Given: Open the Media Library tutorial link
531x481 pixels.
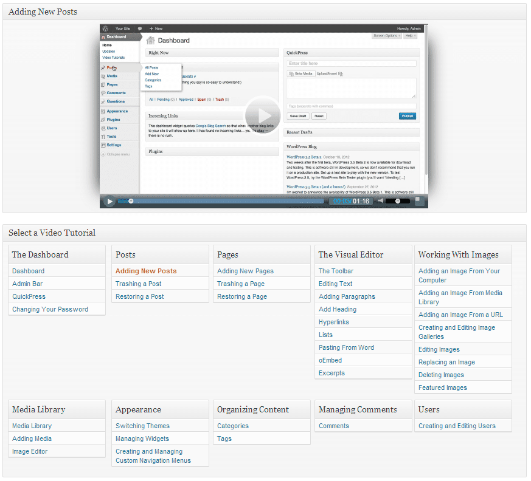Looking at the screenshot, I should click(32, 426).
